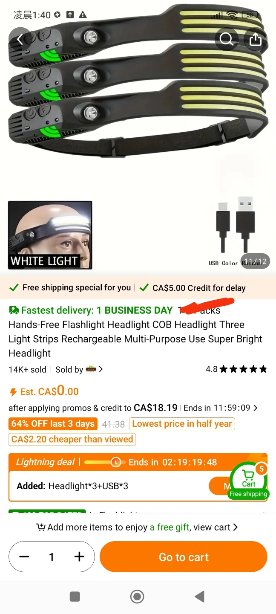Decrease quantity with minus button
This screenshot has height=614, width=276.
pos(24,557)
